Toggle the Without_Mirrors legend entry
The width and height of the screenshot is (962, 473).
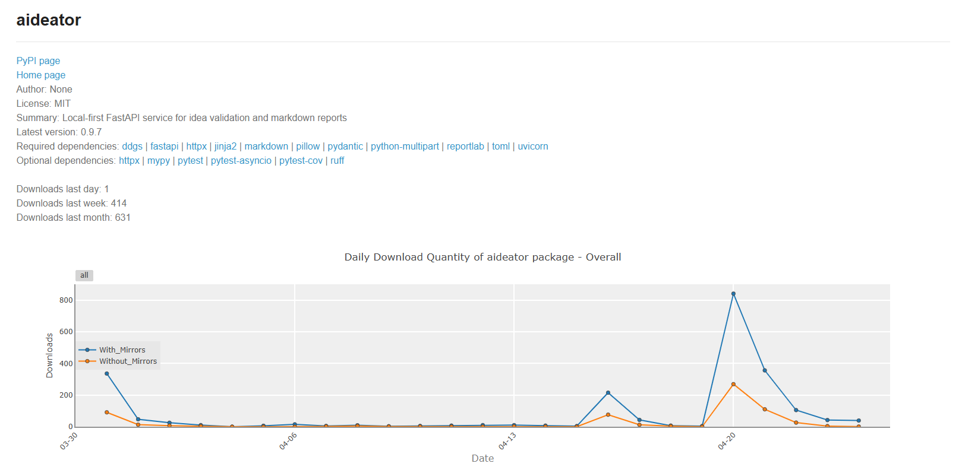(118, 361)
